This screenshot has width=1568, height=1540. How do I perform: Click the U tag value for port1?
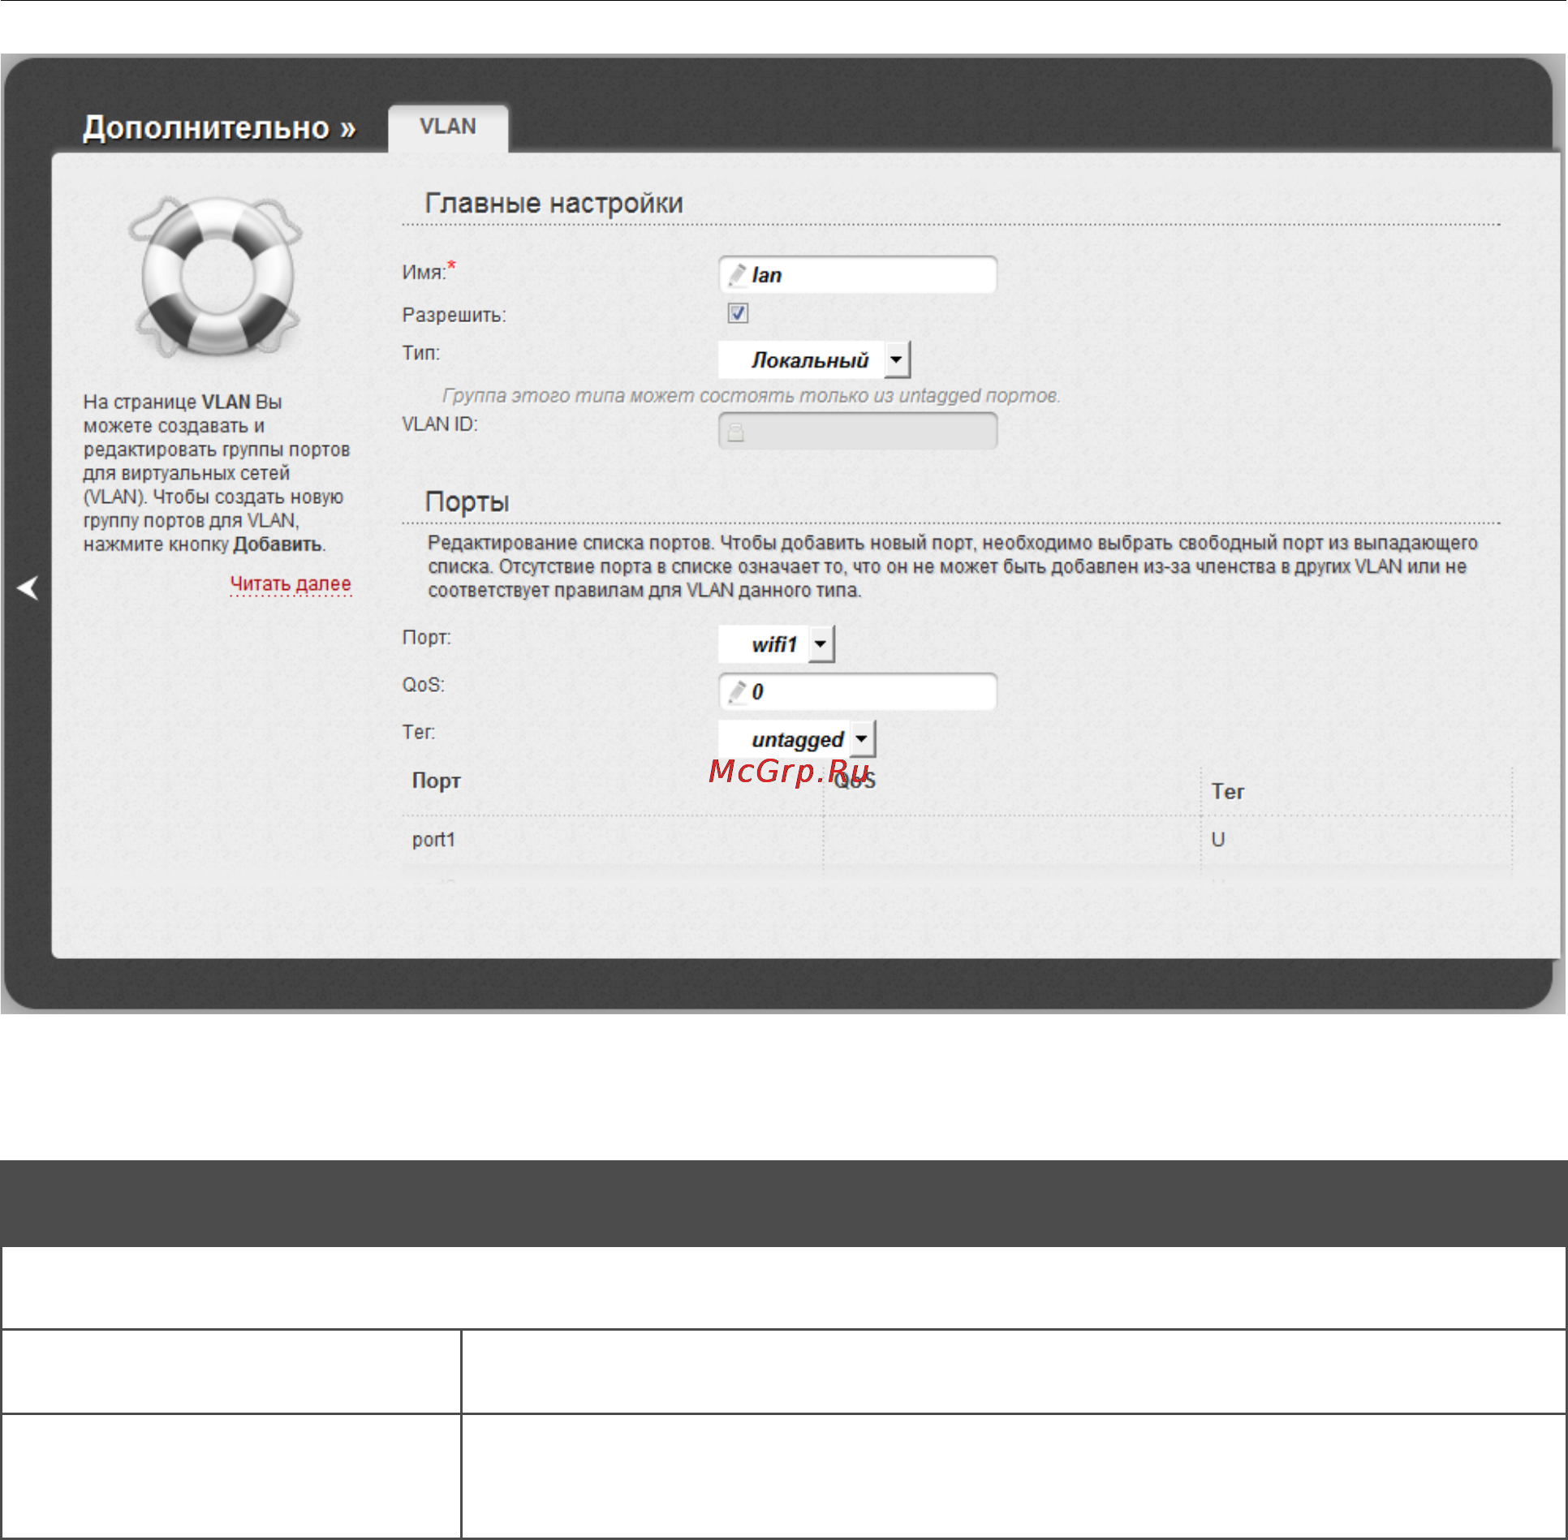point(1218,840)
